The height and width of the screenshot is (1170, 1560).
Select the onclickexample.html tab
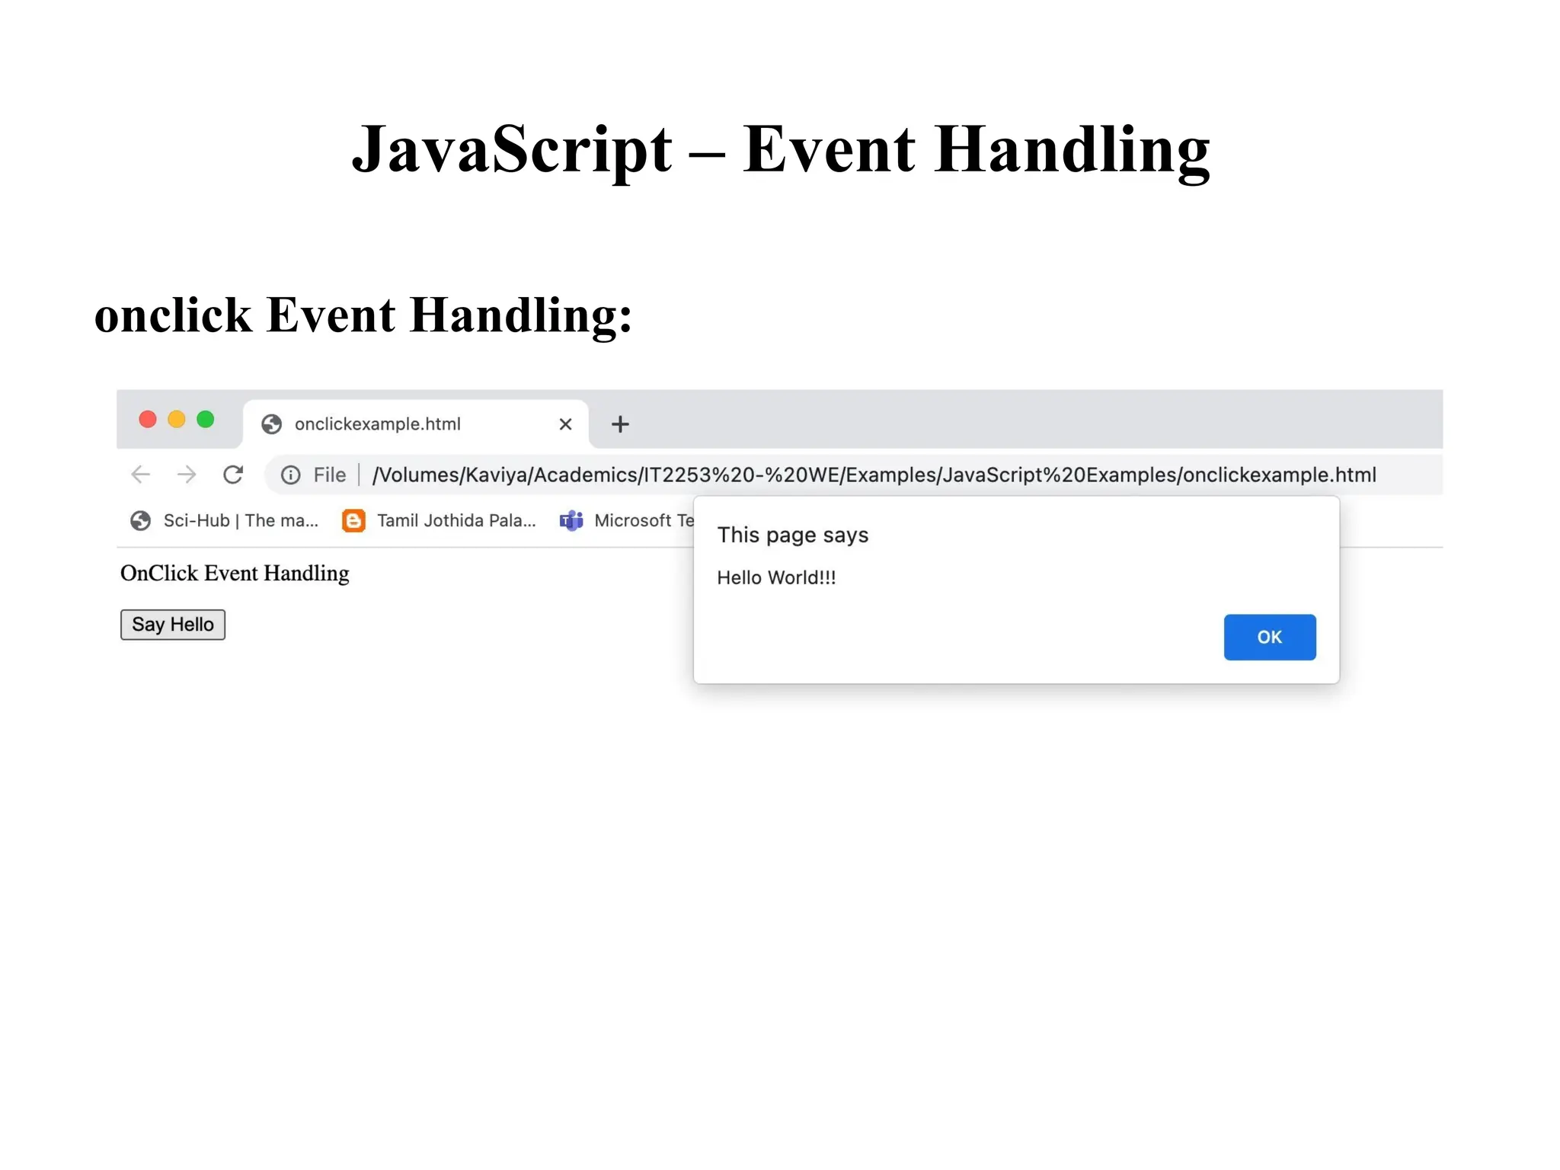(x=416, y=424)
